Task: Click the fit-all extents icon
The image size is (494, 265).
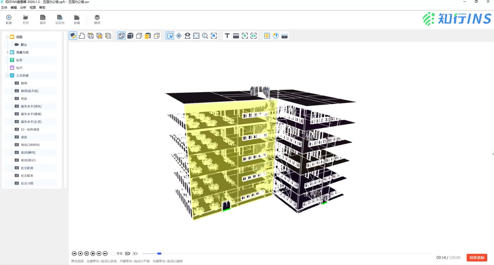Action: pos(196,36)
